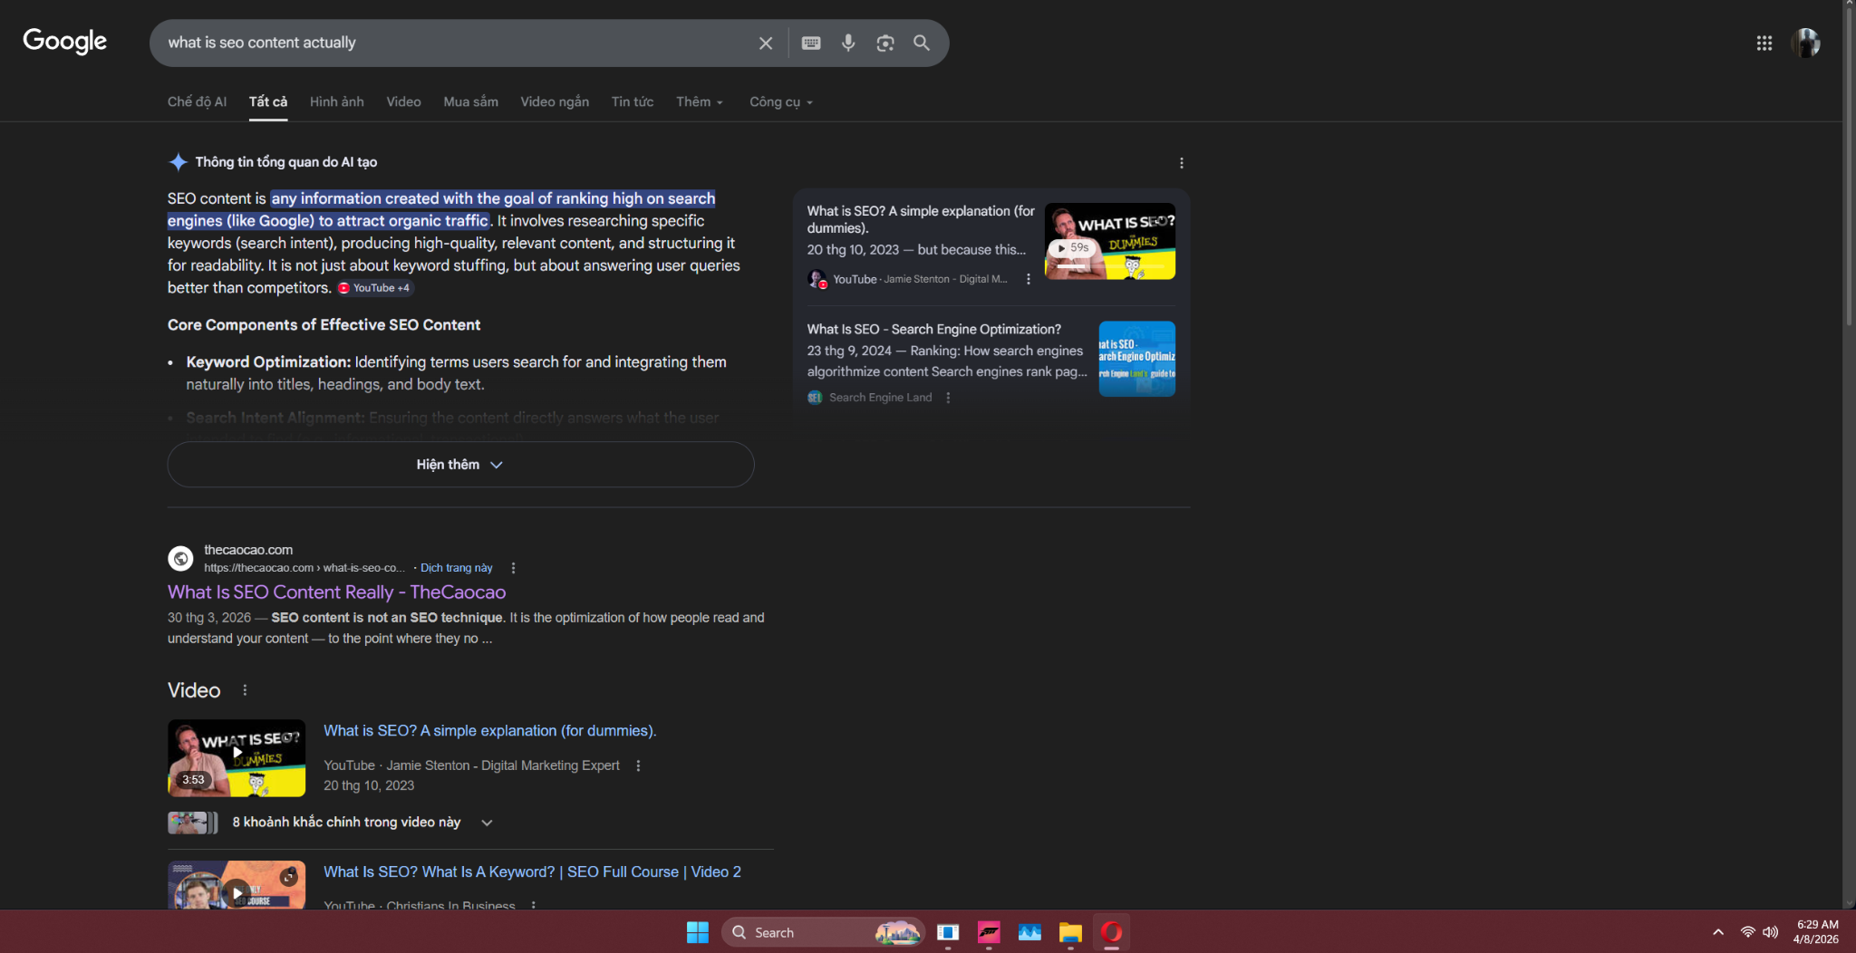Play the What is SEO dummies video thumbnail
Image resolution: width=1856 pixels, height=953 pixels.
point(237,757)
